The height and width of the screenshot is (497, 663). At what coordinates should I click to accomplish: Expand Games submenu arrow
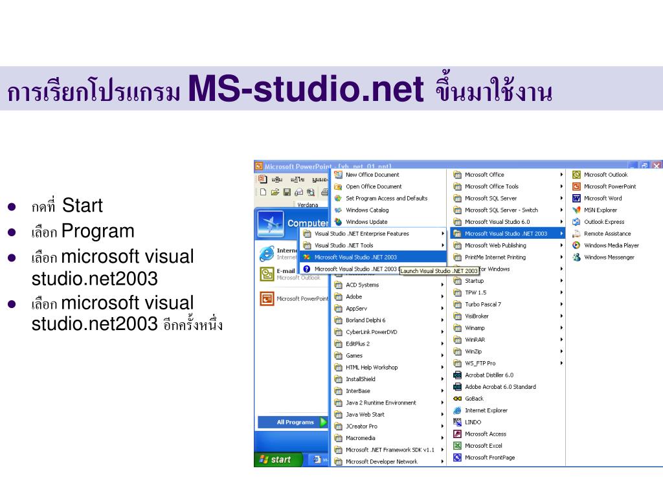pos(442,355)
